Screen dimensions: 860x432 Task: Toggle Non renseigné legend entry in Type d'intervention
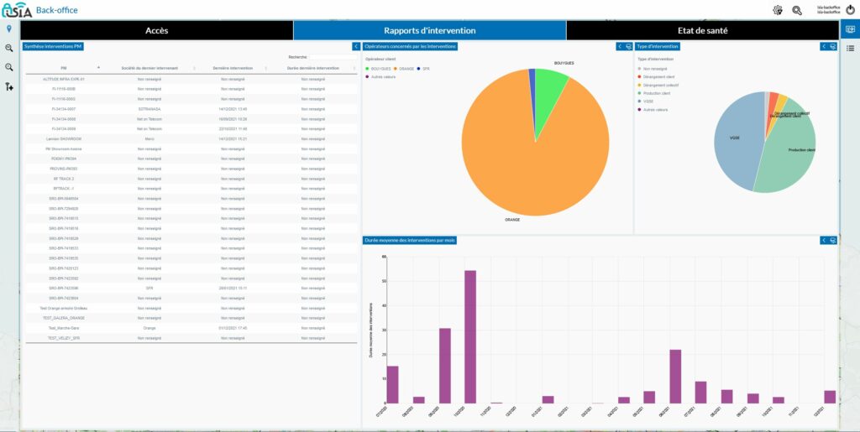tap(652, 69)
